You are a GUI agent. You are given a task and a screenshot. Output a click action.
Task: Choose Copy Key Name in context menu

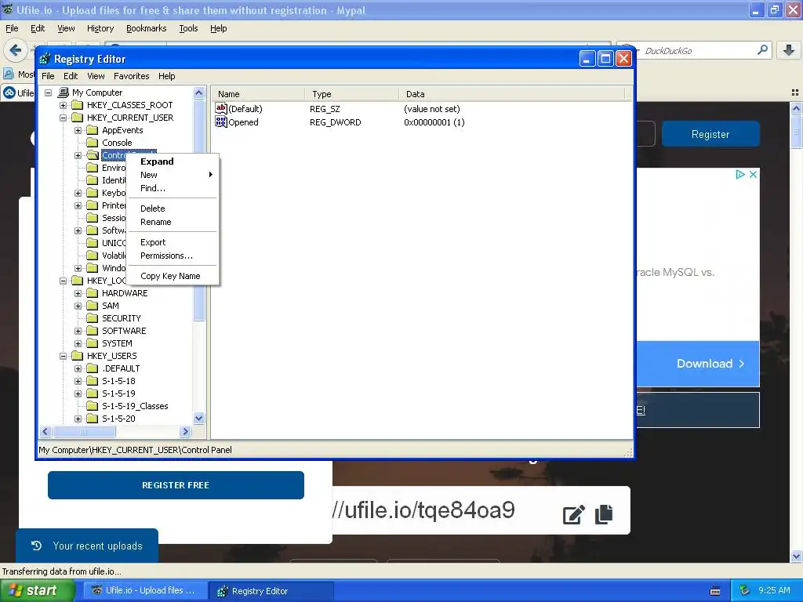tap(173, 276)
